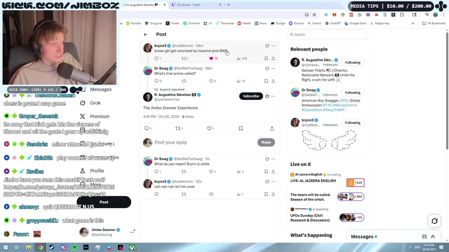Go back using the Post arrow
The image size is (449, 252).
[146, 34]
